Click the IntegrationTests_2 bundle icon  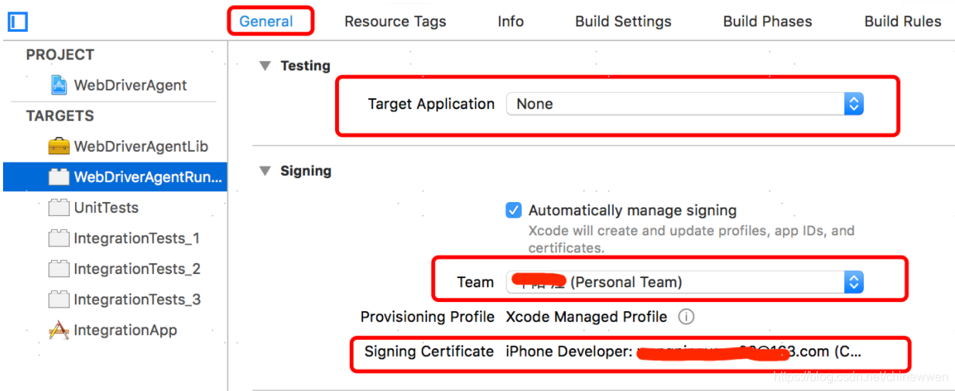(59, 269)
